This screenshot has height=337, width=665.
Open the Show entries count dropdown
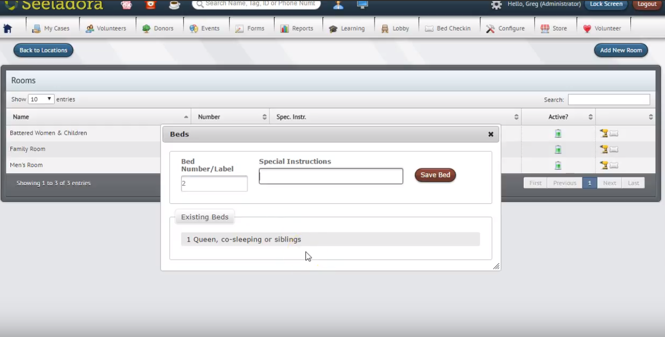tap(41, 99)
